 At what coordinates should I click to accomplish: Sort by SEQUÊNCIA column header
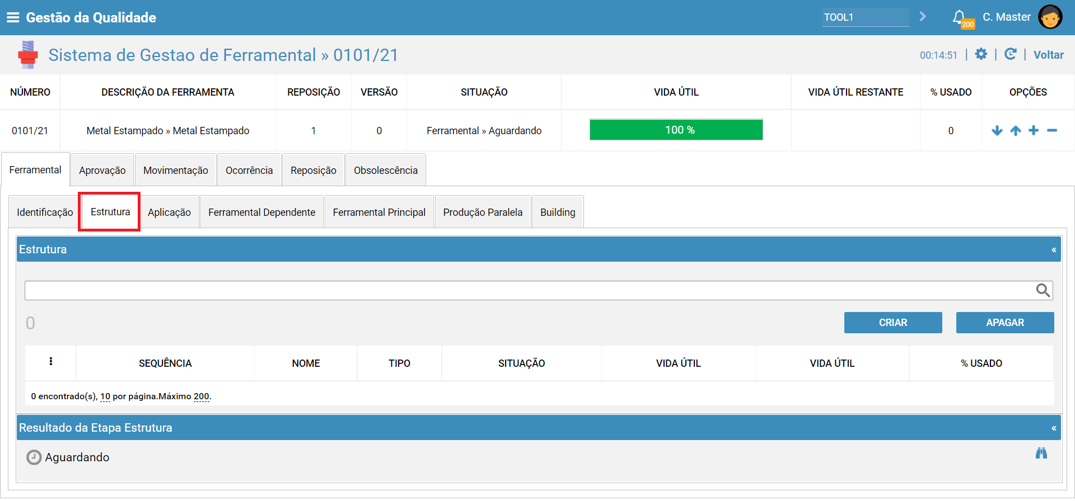tap(165, 363)
